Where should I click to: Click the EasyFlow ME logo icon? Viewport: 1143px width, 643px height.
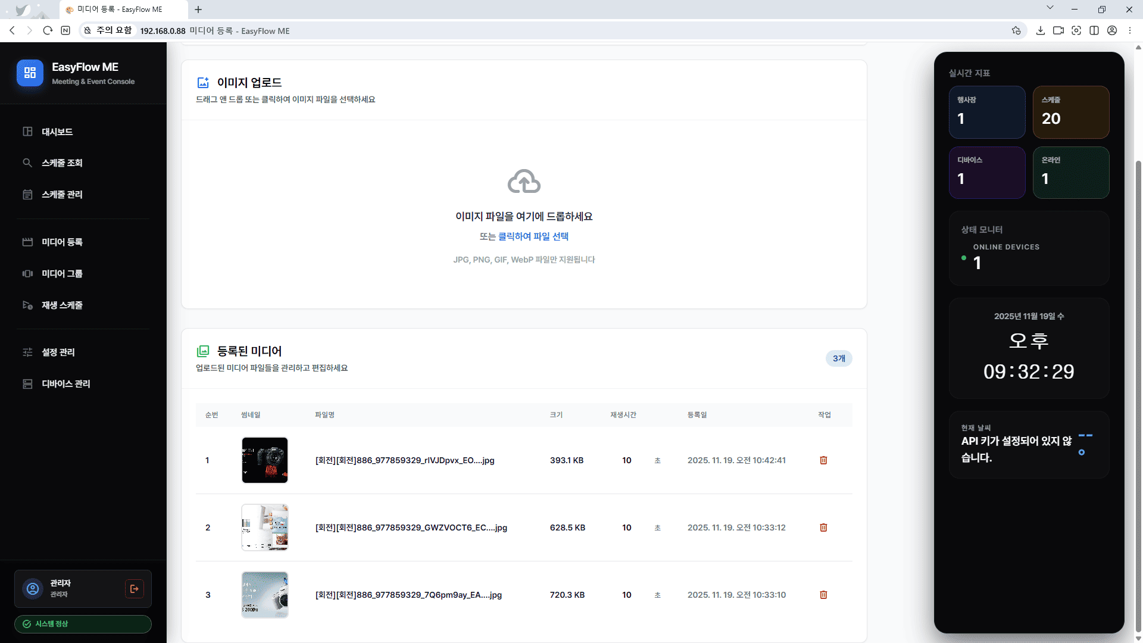[x=30, y=73]
